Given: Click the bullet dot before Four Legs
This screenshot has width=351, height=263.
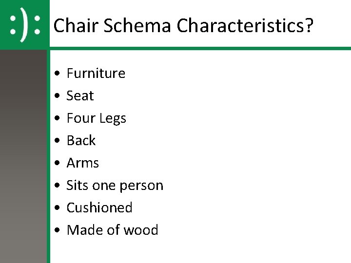Looking at the screenshot, I should pos(57,118).
